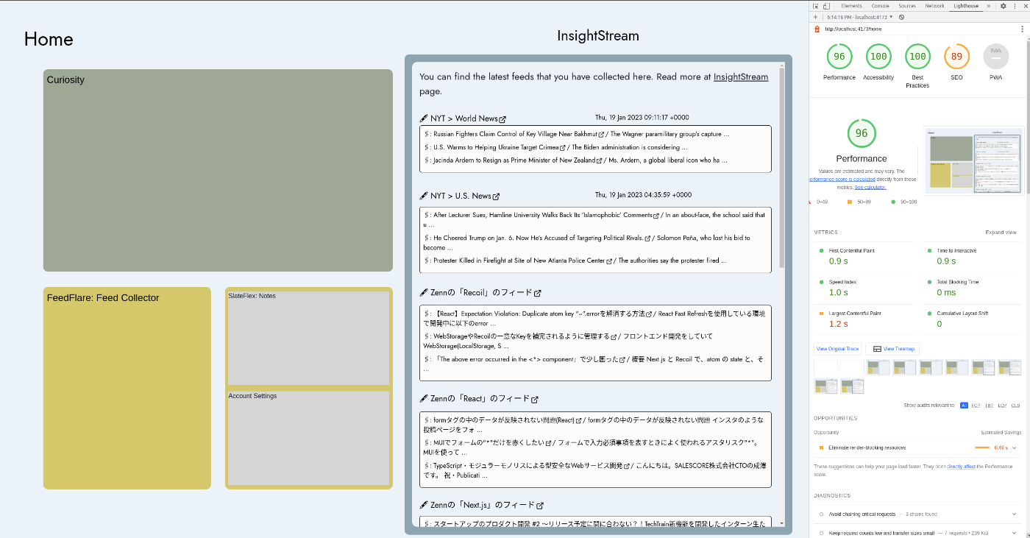Viewport: 1030px width, 538px height.
Task: Follow the directly affect link
Action: tap(961, 467)
